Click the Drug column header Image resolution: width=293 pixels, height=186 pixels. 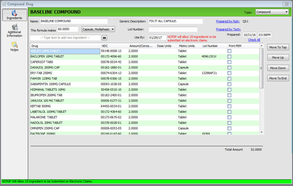[65, 46]
